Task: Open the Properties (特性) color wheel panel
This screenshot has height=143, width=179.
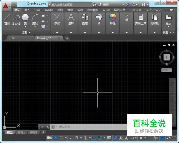Action: click(x=113, y=19)
